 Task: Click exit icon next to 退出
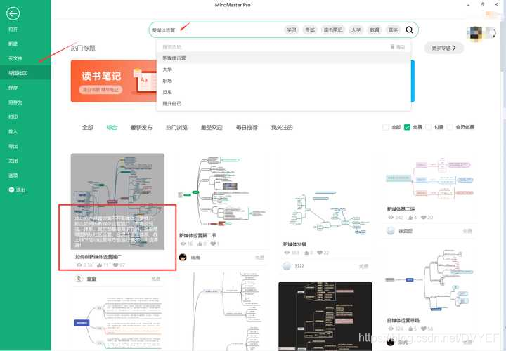11,190
